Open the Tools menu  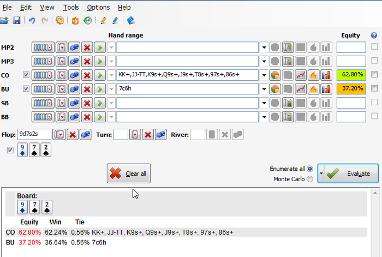point(70,8)
